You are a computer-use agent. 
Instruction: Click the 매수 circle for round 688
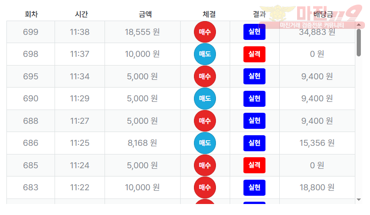coord(205,121)
